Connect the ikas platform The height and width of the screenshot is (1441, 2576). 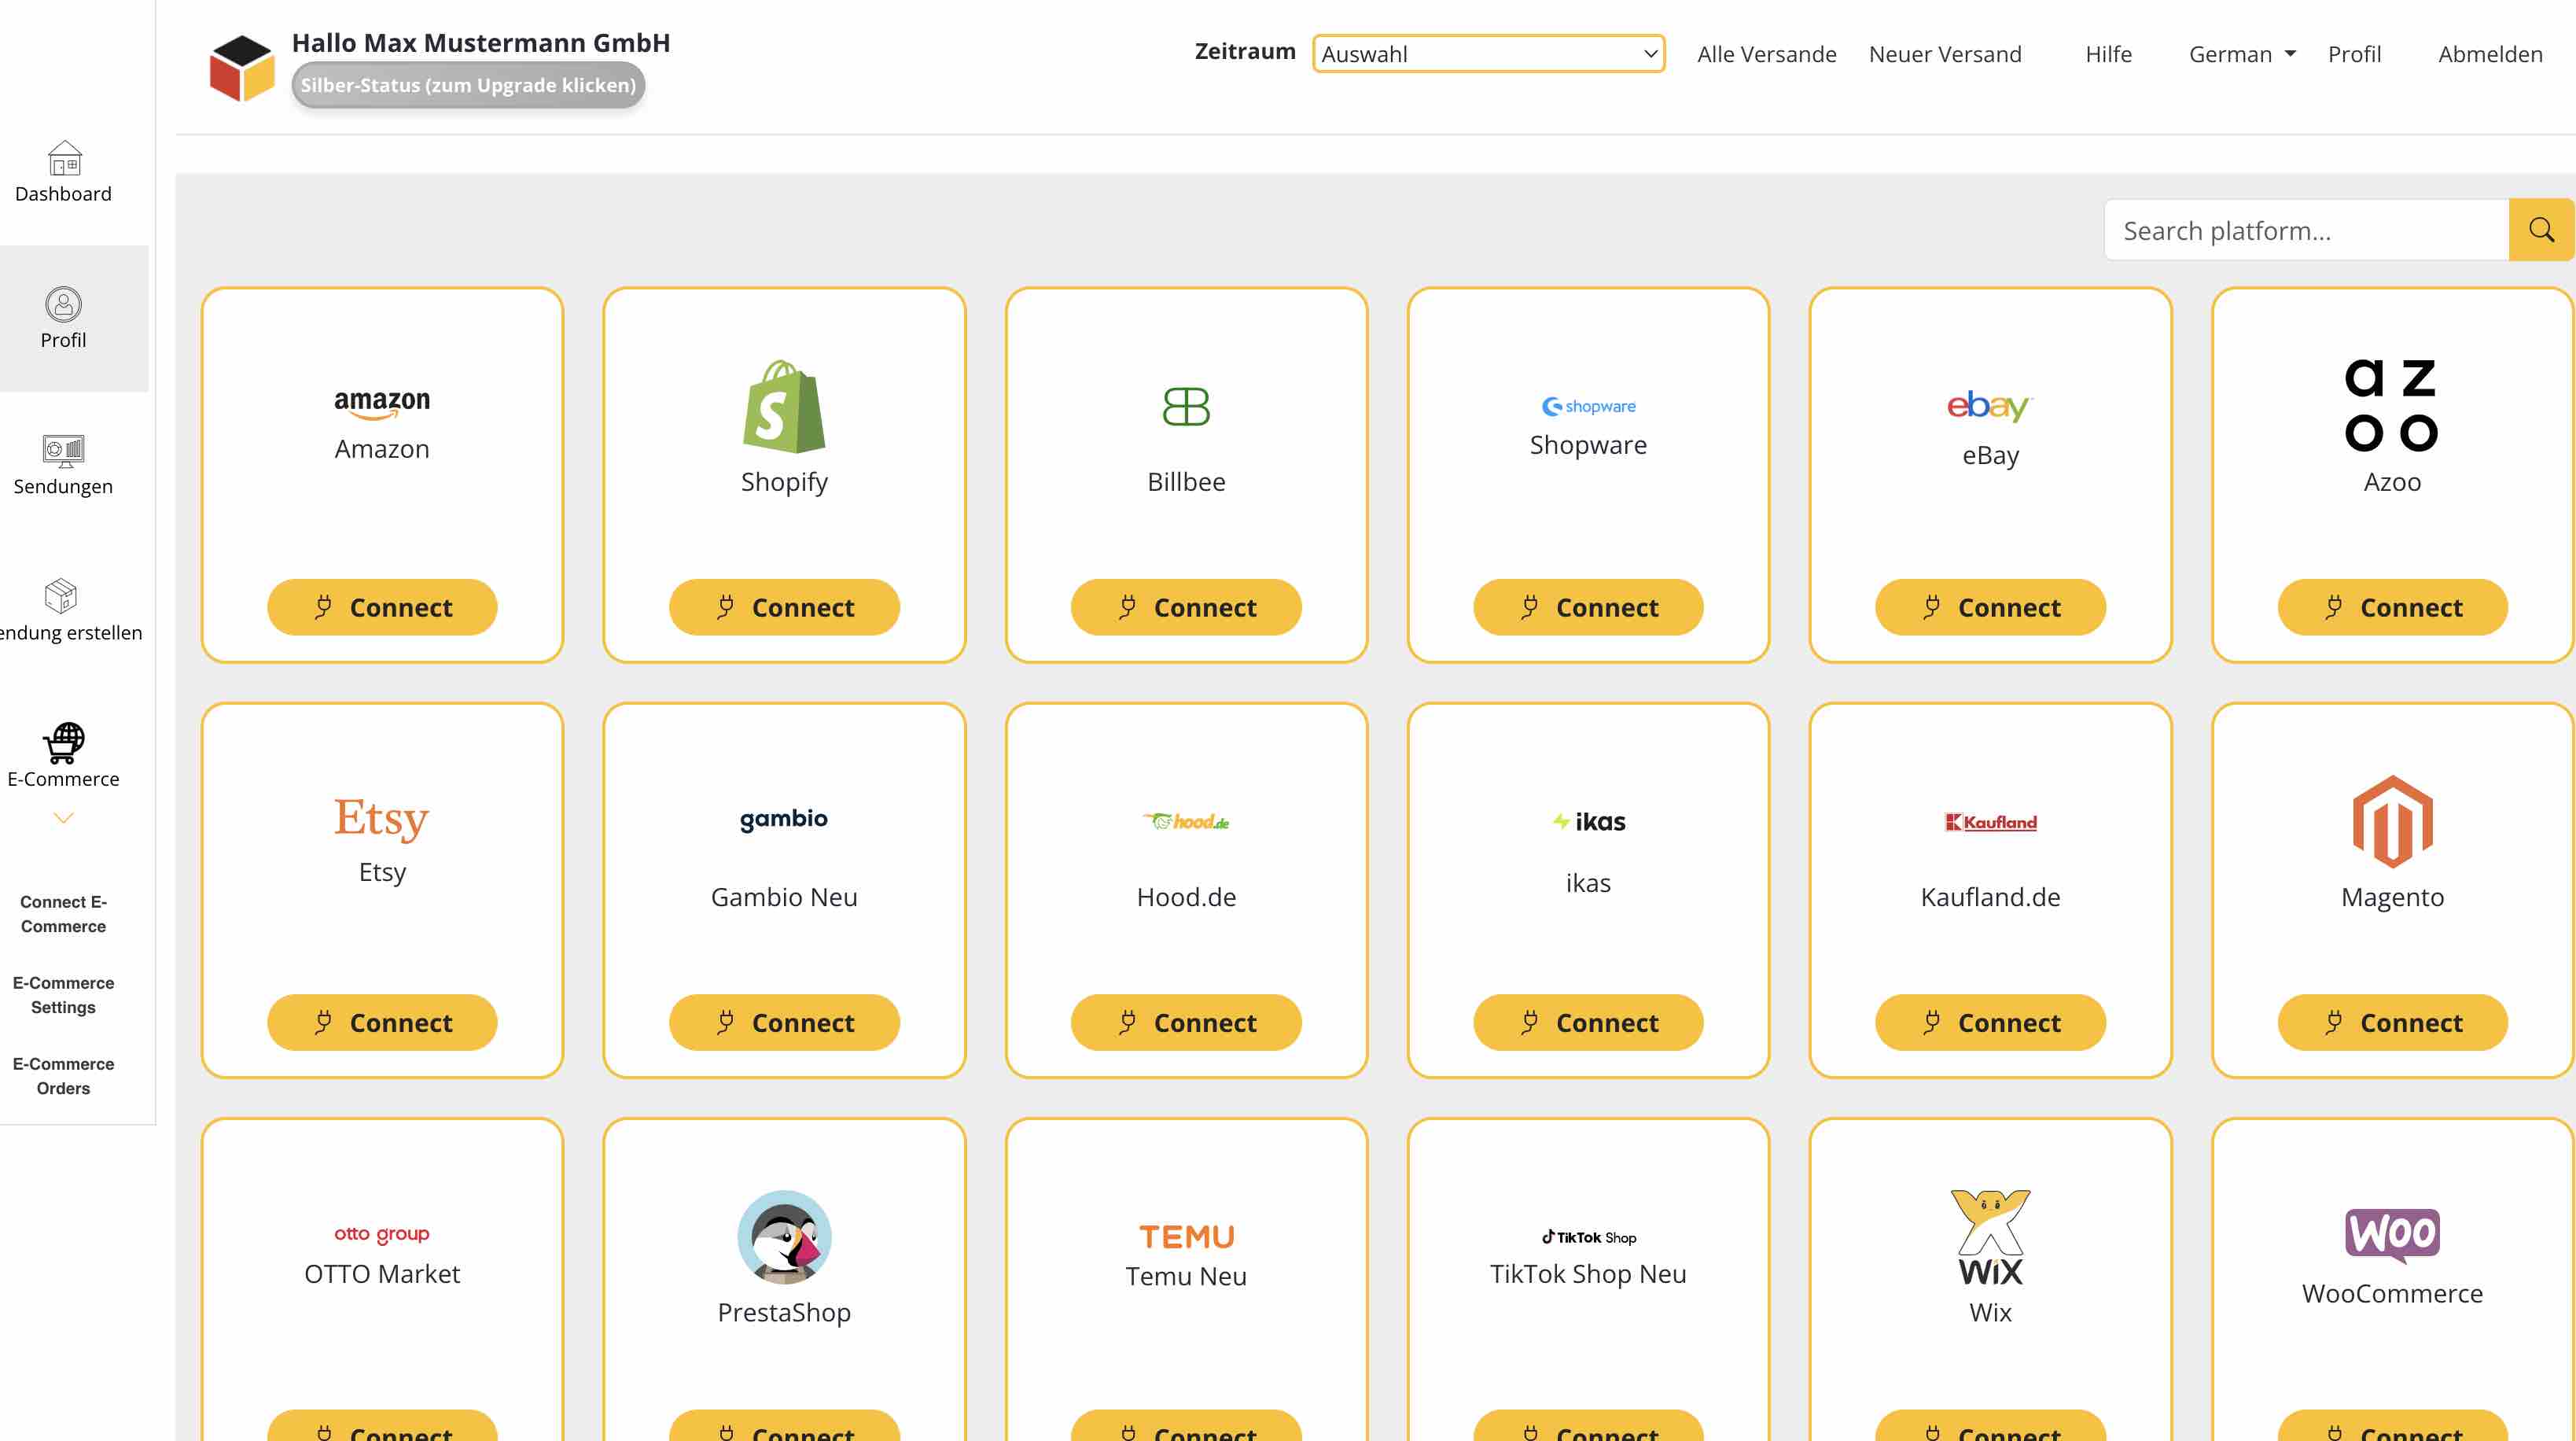pos(1588,1022)
